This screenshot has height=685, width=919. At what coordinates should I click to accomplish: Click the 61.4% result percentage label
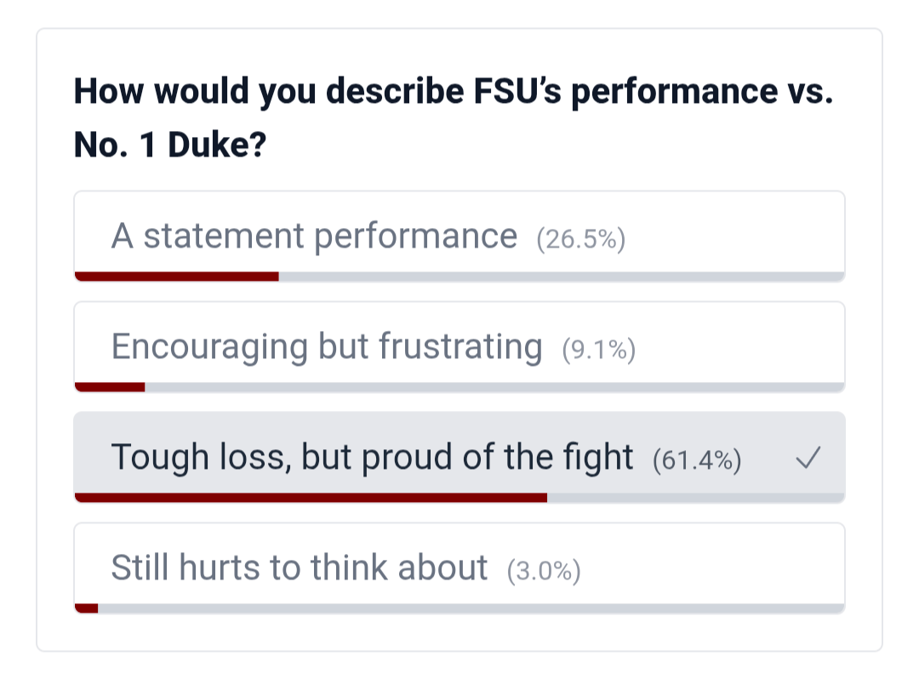pyautogui.click(x=696, y=460)
